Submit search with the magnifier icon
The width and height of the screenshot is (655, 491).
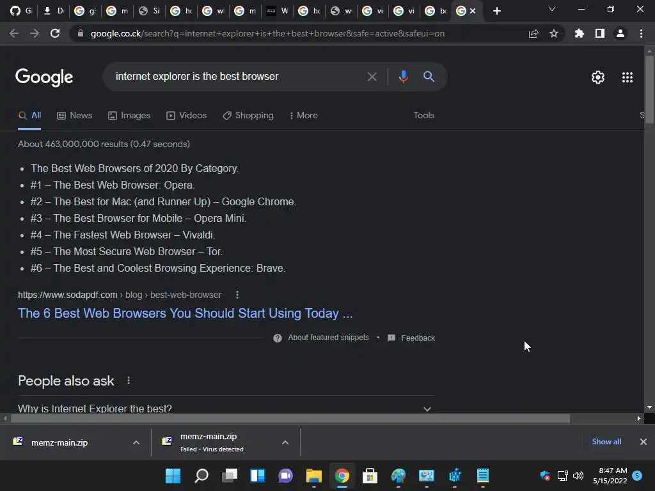click(x=429, y=77)
